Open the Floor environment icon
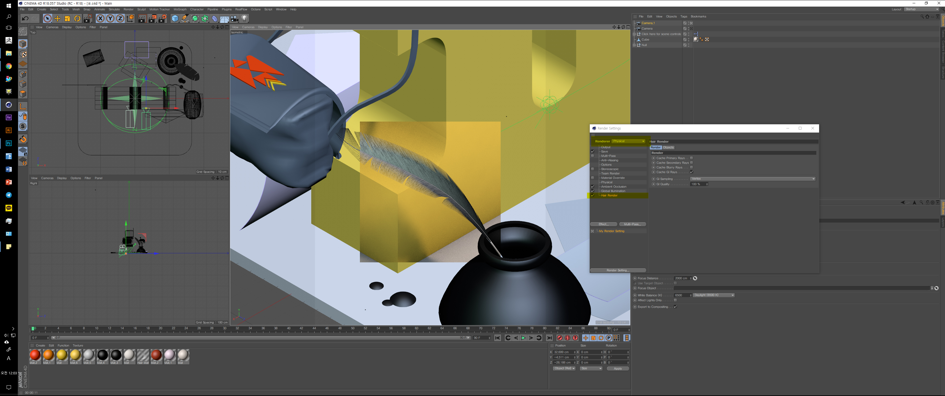945x396 pixels. pyautogui.click(x=225, y=18)
